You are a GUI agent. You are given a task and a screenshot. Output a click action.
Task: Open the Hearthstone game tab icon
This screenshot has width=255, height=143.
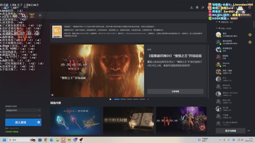click(15, 15)
